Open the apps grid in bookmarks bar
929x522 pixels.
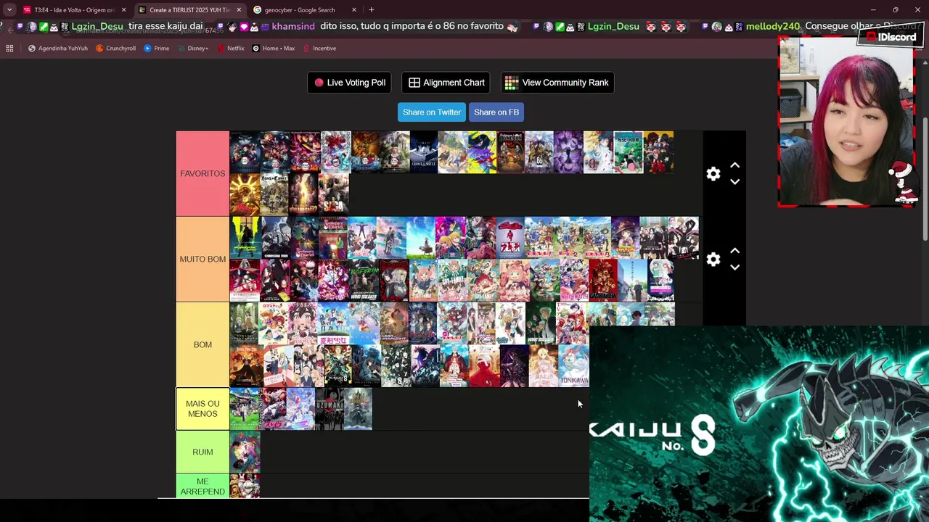9,49
